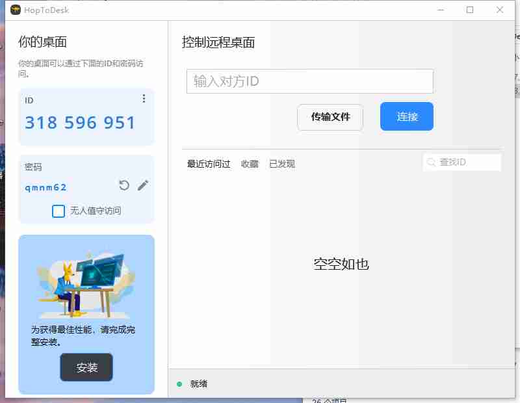Click the magnifier icon in search box
Screen dimensions: 520x403
coord(431,162)
